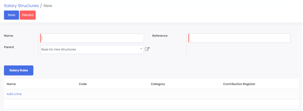Viewport: 303px width, 111px height.
Task: Click the Name field label
Action: [8, 36]
